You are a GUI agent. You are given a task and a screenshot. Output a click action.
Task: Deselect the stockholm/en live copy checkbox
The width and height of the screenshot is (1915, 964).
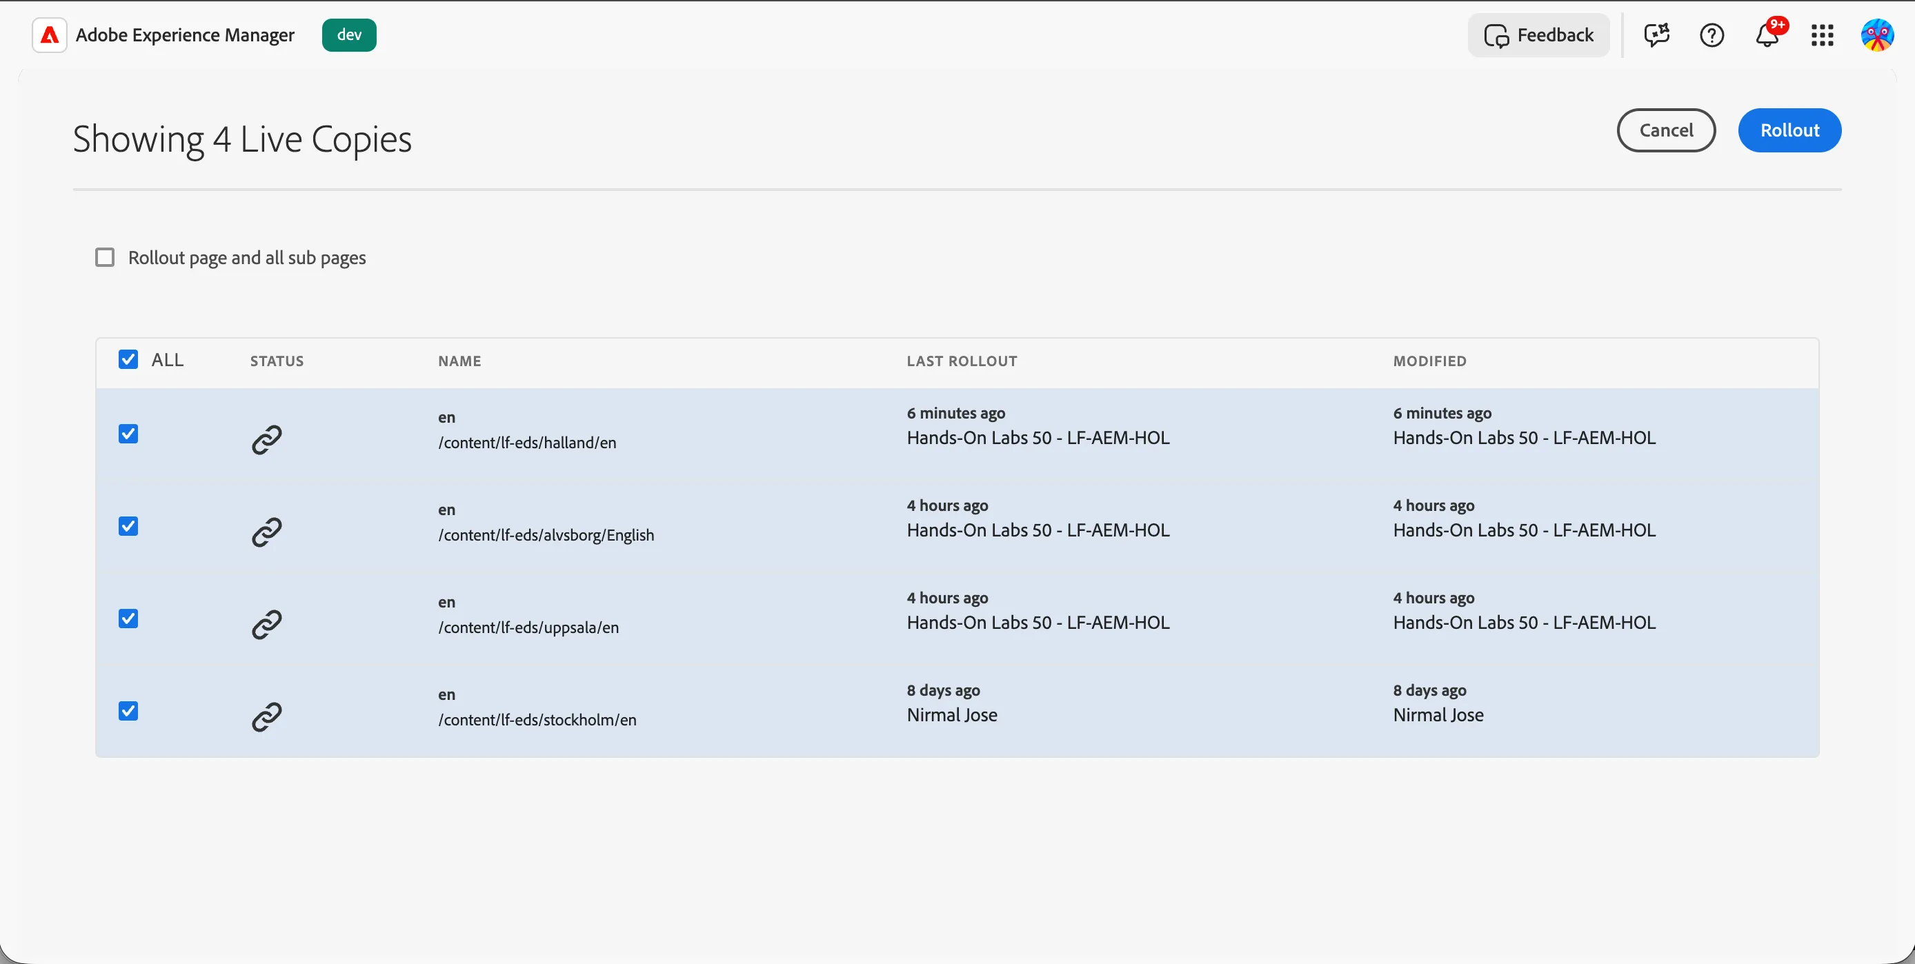click(128, 710)
